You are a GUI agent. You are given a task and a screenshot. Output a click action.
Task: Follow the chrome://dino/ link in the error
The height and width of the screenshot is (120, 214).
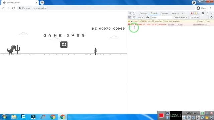(x=175, y=24)
